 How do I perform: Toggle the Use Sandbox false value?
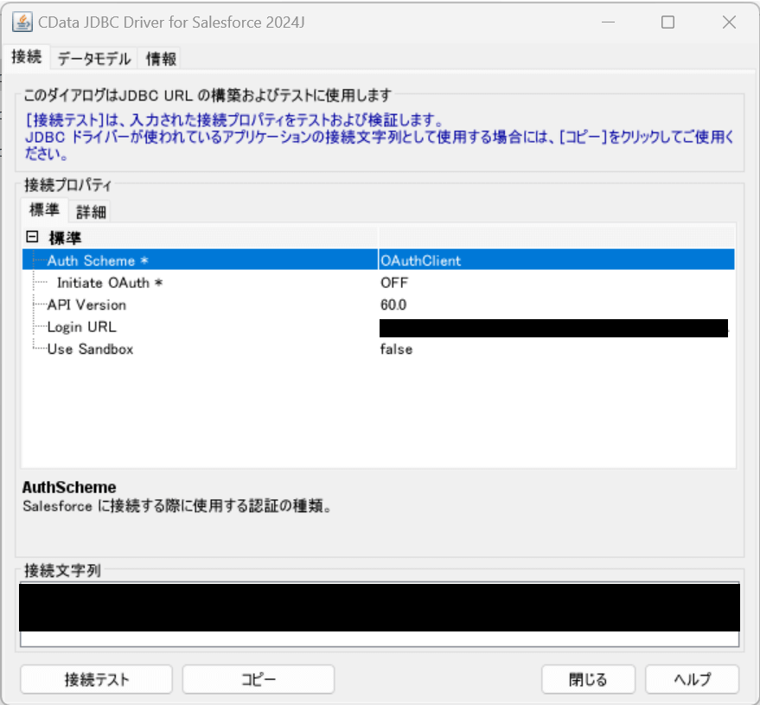[556, 349]
